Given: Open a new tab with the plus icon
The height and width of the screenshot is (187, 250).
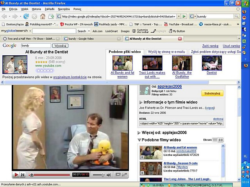Looking at the screenshot, I should point(51,16).
